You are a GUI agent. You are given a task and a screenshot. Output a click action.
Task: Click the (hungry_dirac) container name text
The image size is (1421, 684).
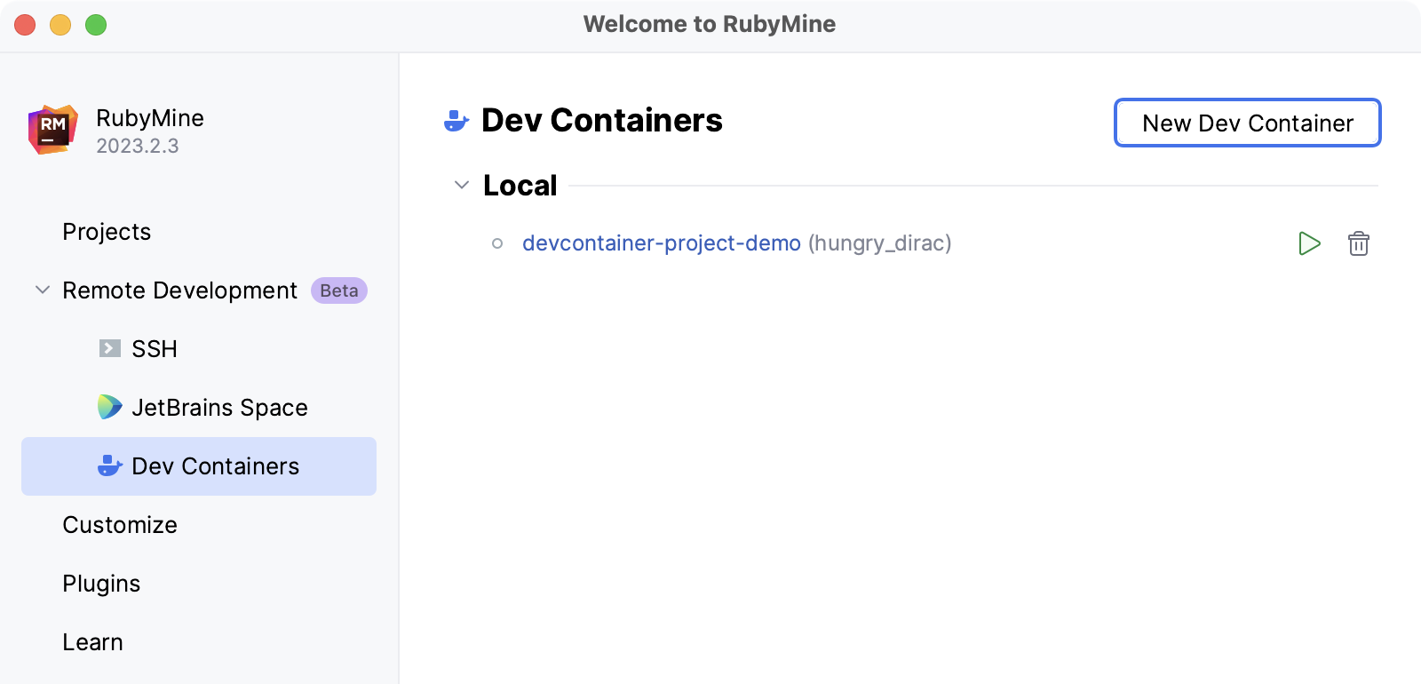point(879,243)
